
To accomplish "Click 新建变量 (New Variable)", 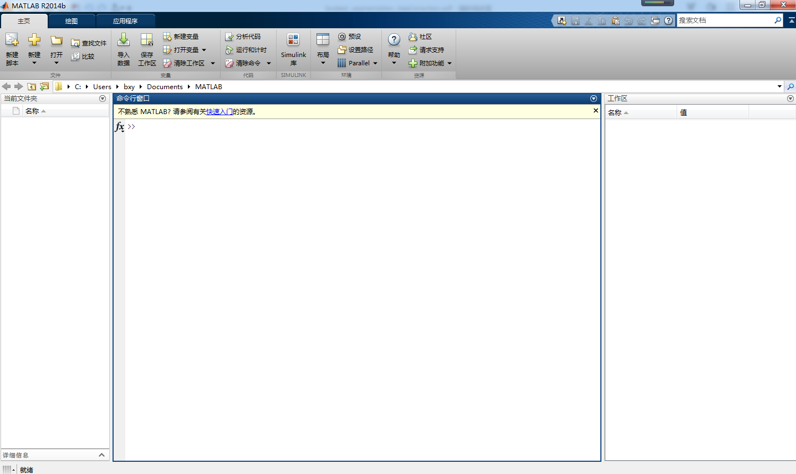I will [x=181, y=37].
